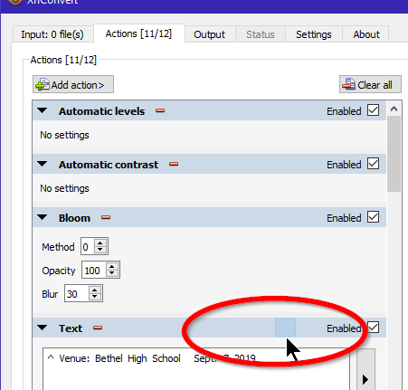Remove the Automatic contrast action via minus icon
This screenshot has width=408, height=390.
pos(174,164)
